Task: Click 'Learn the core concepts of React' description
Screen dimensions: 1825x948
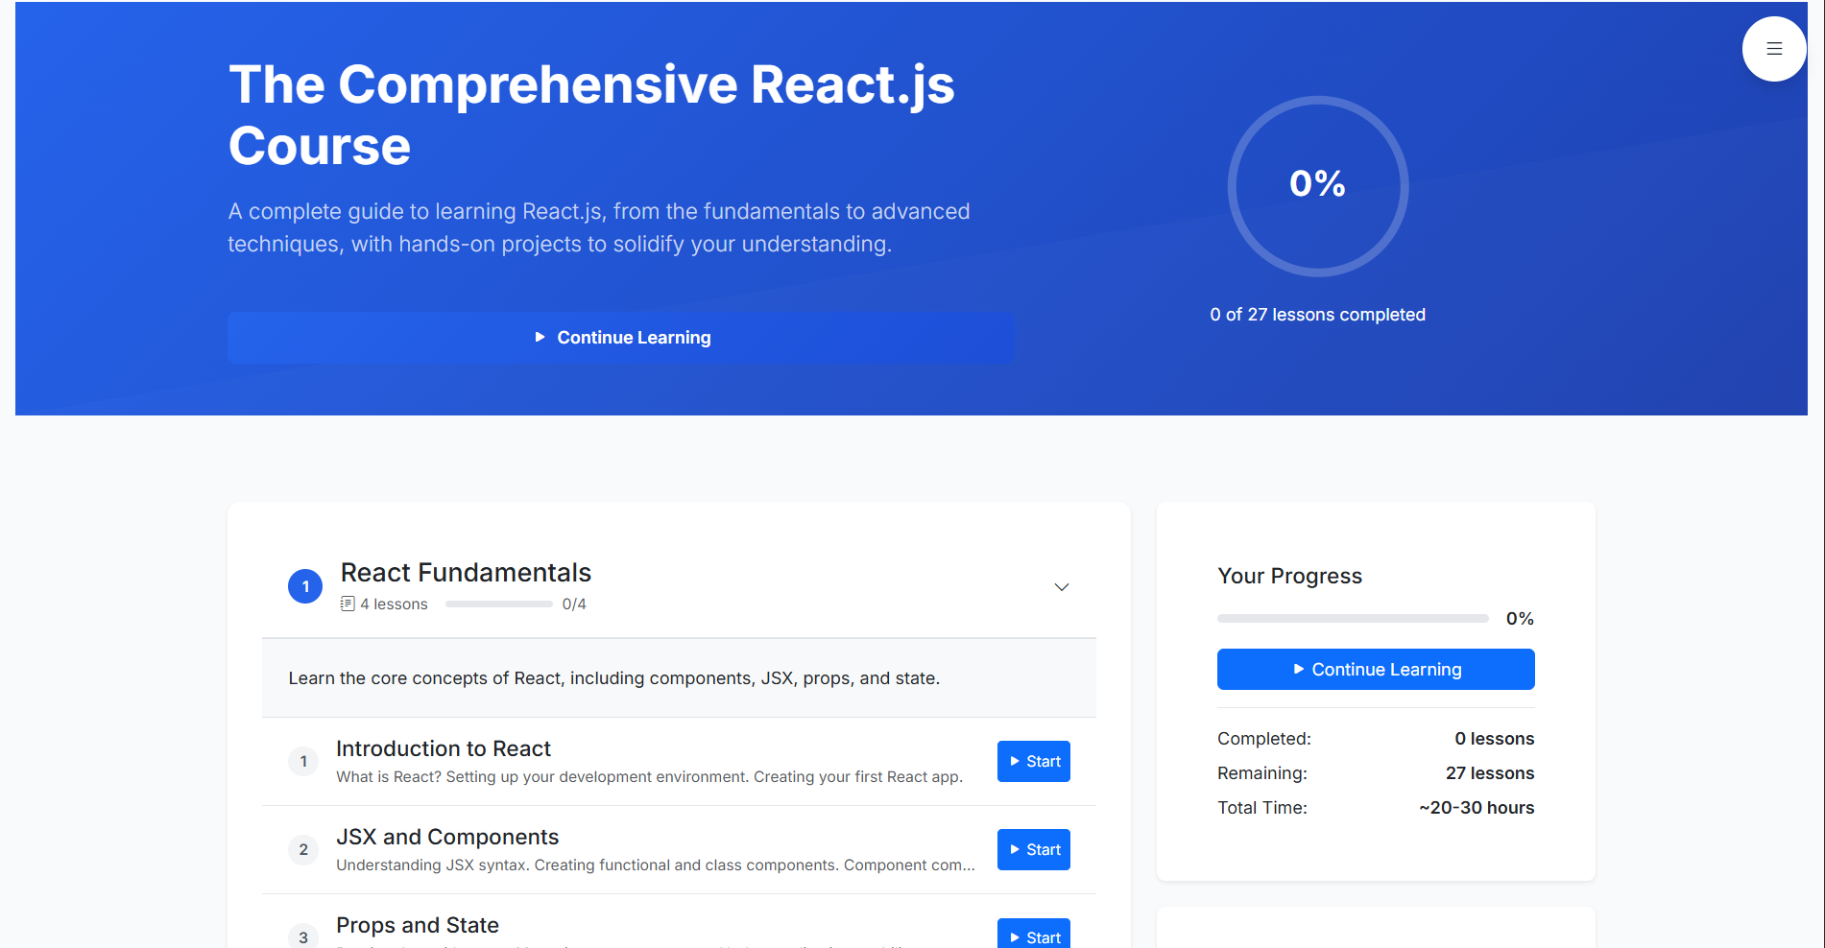Action: pyautogui.click(x=614, y=678)
